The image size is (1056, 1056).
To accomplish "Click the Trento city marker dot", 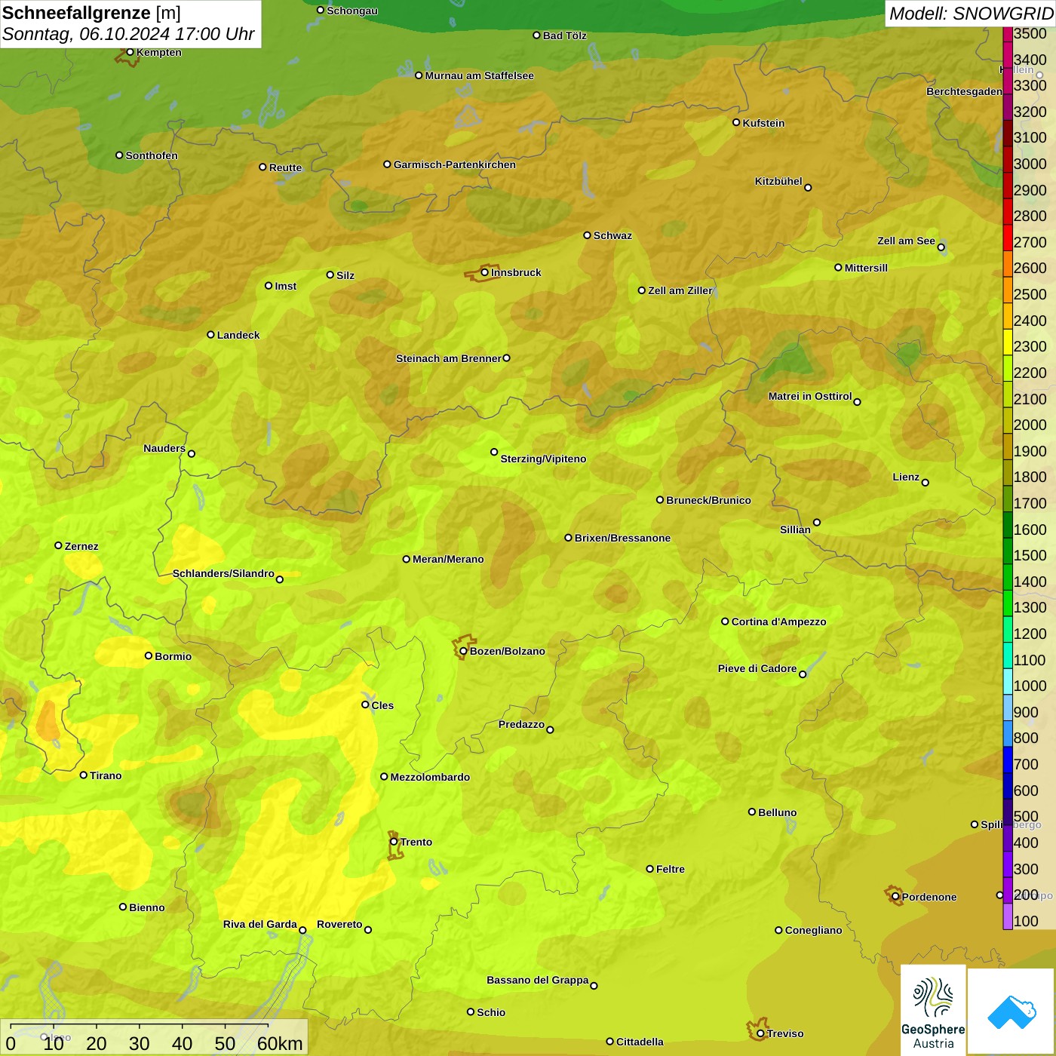I will (394, 842).
